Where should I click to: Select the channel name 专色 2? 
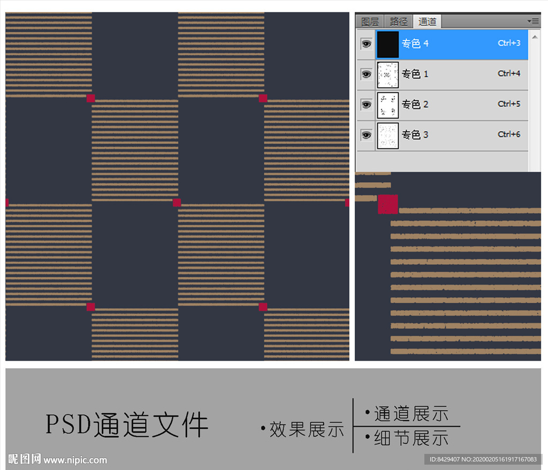[415, 105]
